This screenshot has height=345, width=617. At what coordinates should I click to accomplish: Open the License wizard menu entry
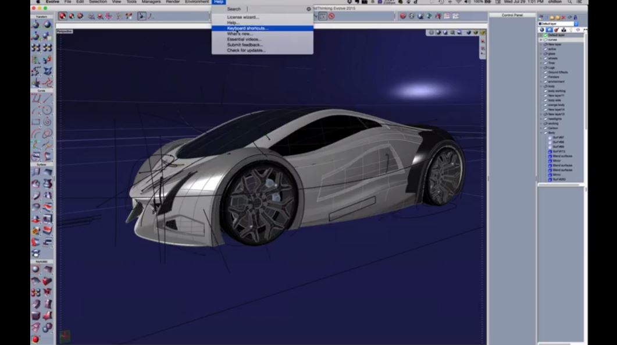[243, 17]
